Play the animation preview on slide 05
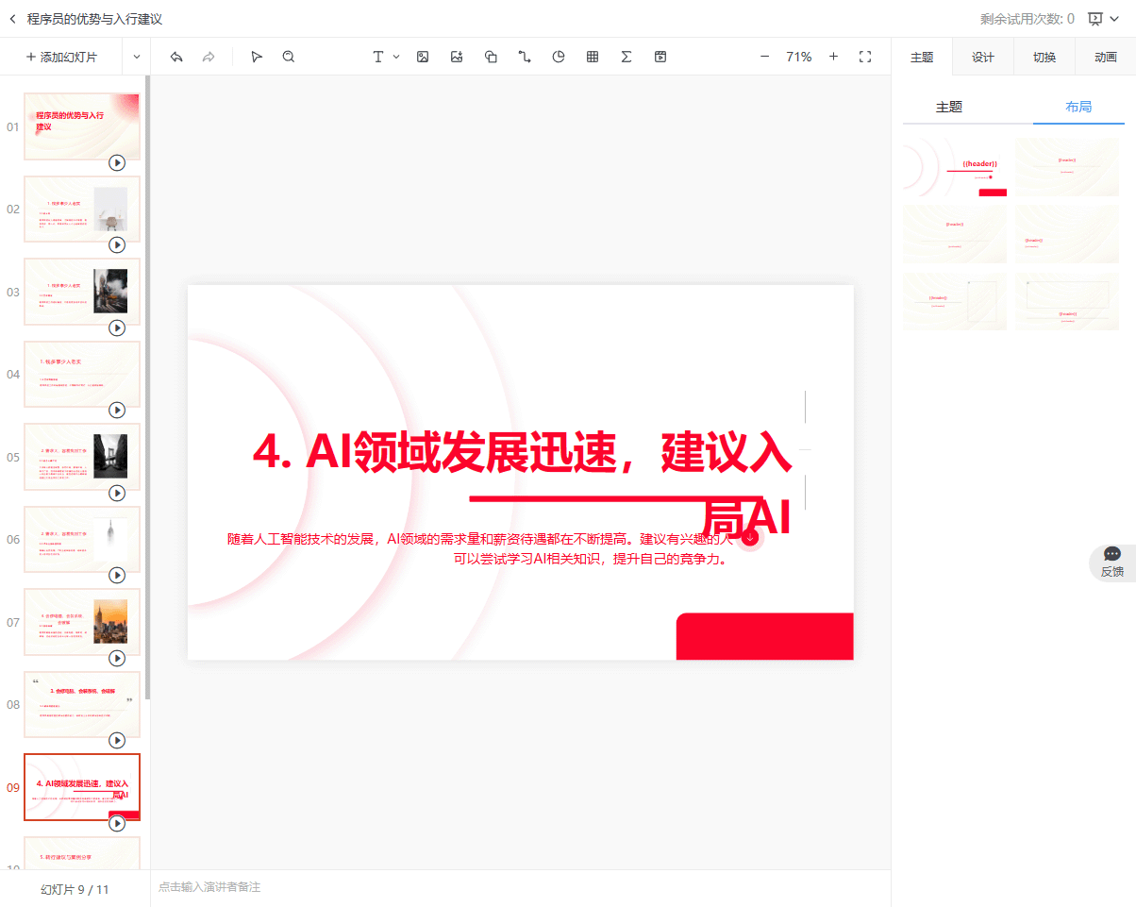The image size is (1136, 907). tap(117, 493)
